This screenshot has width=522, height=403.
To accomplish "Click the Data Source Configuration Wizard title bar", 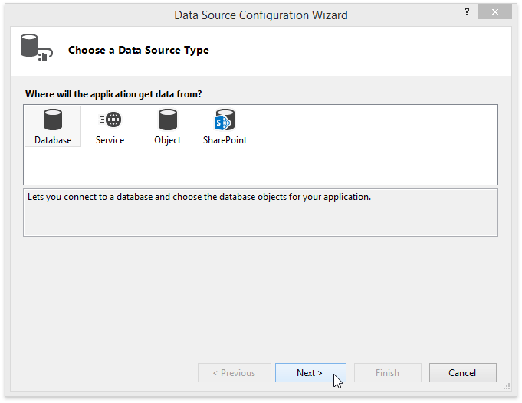I will (261, 15).
